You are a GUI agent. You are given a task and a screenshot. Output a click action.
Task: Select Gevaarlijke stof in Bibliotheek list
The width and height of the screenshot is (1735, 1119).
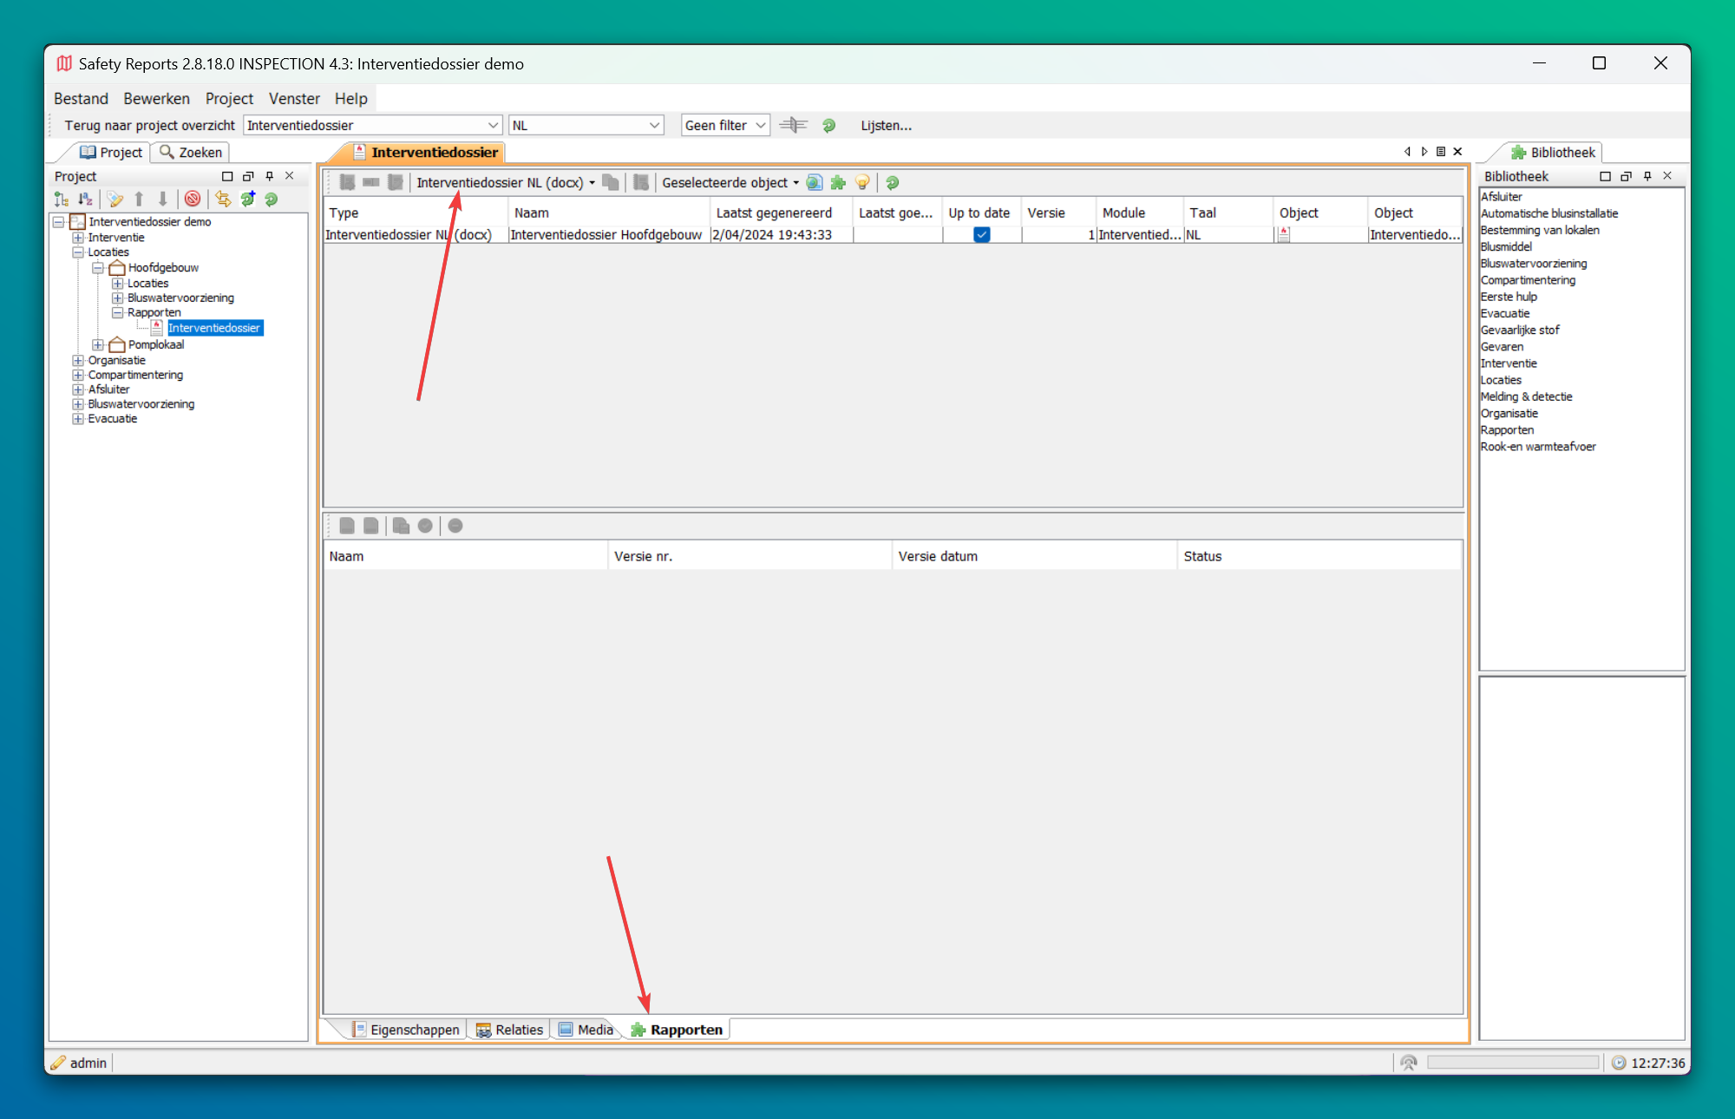coord(1520,330)
